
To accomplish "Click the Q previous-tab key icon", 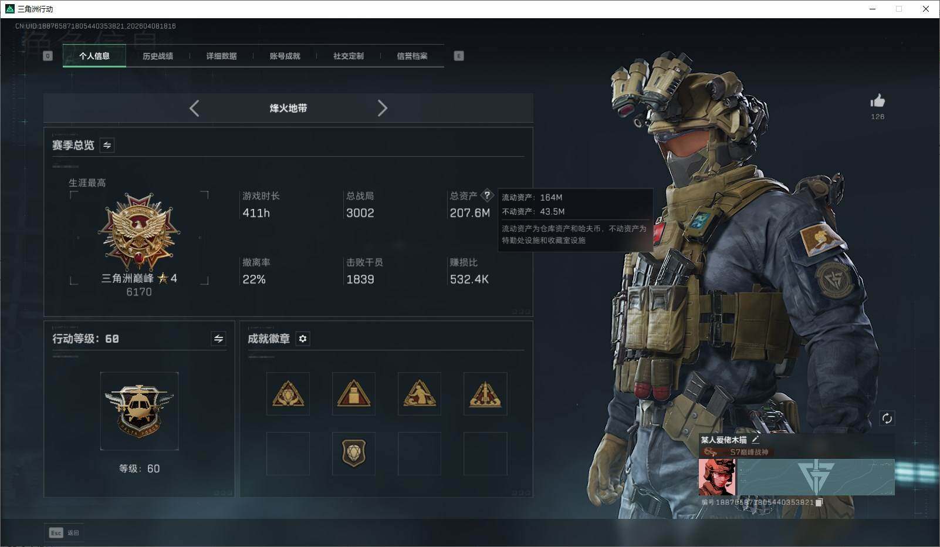I will click(48, 56).
